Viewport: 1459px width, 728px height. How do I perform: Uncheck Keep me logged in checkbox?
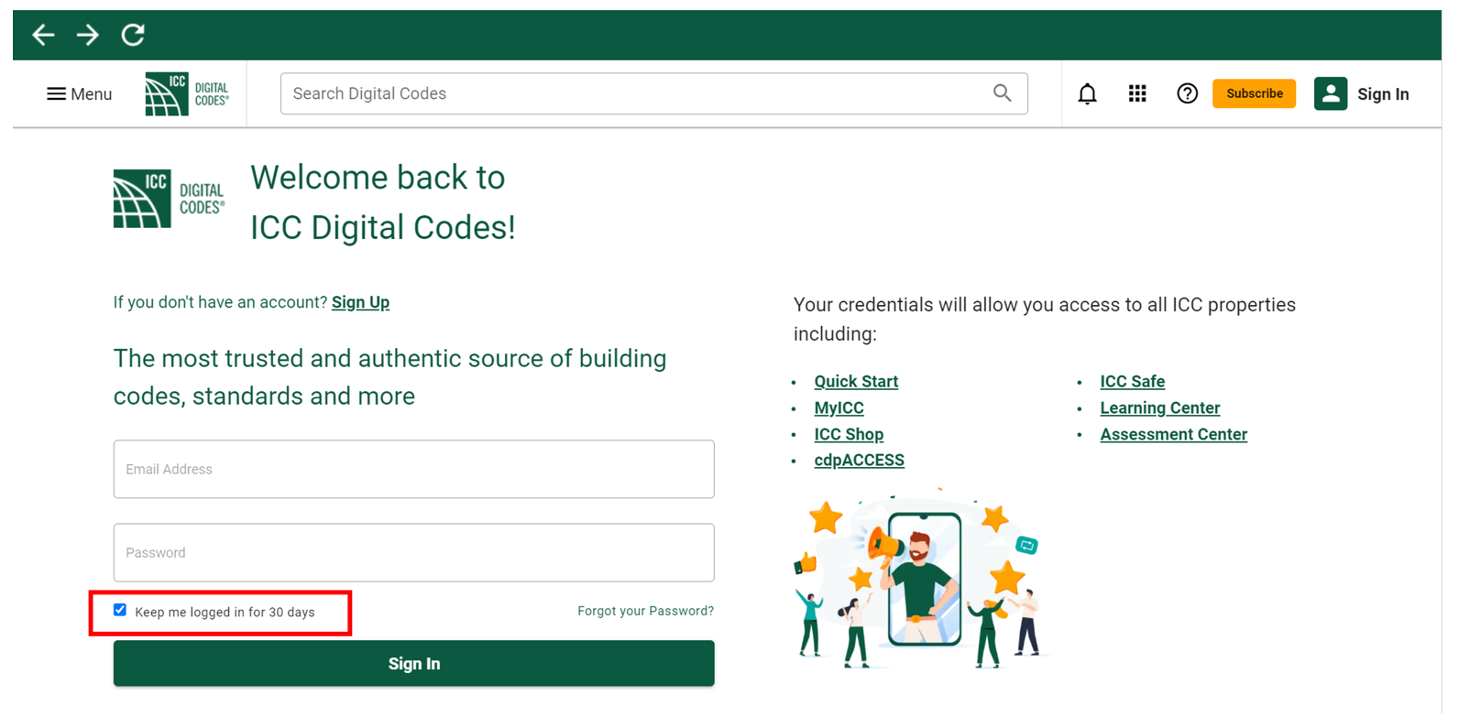[120, 610]
